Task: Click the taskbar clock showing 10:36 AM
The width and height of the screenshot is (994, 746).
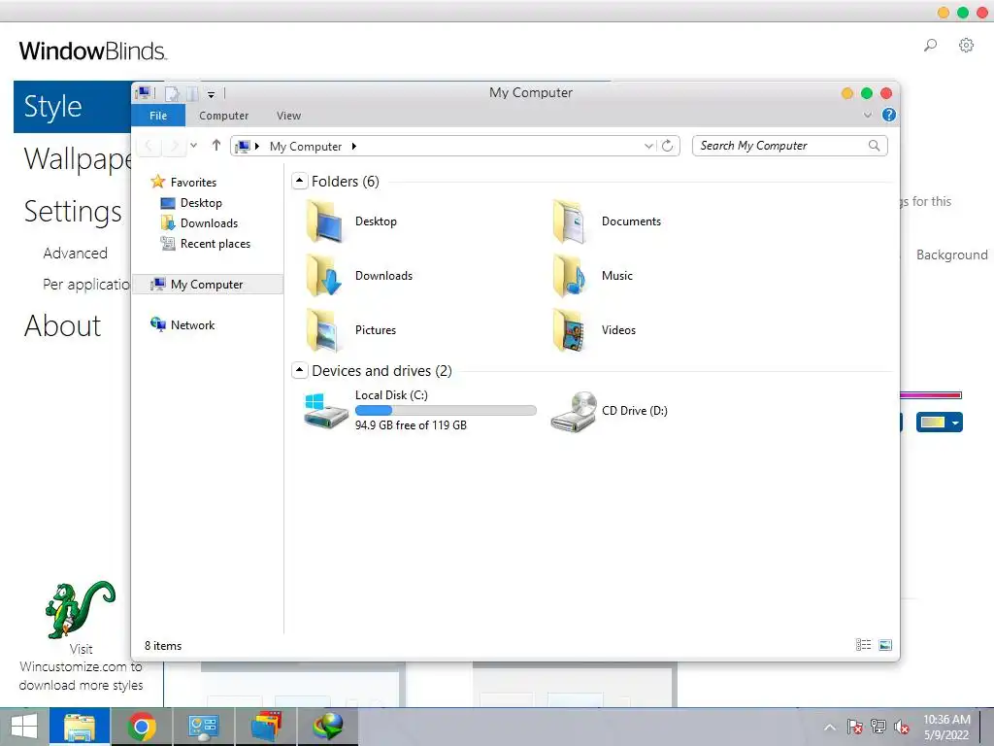Action: [946, 727]
